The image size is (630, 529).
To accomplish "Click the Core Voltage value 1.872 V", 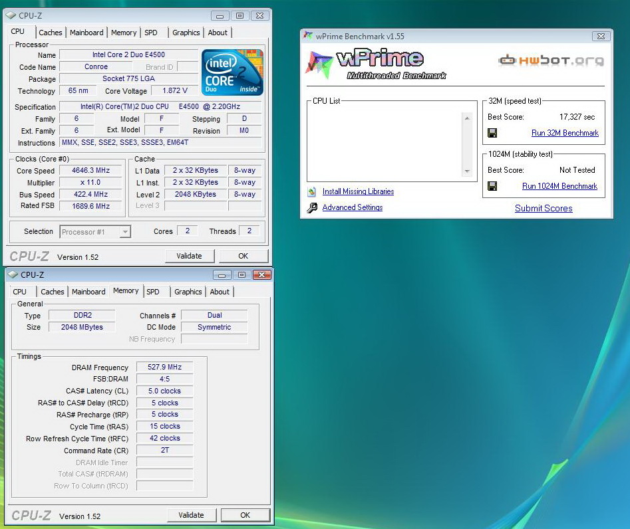I will (175, 90).
